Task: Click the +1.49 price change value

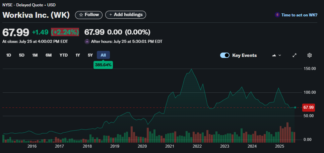Action: (x=40, y=32)
